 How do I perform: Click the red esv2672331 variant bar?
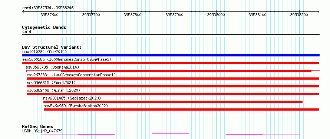coord(173,79)
